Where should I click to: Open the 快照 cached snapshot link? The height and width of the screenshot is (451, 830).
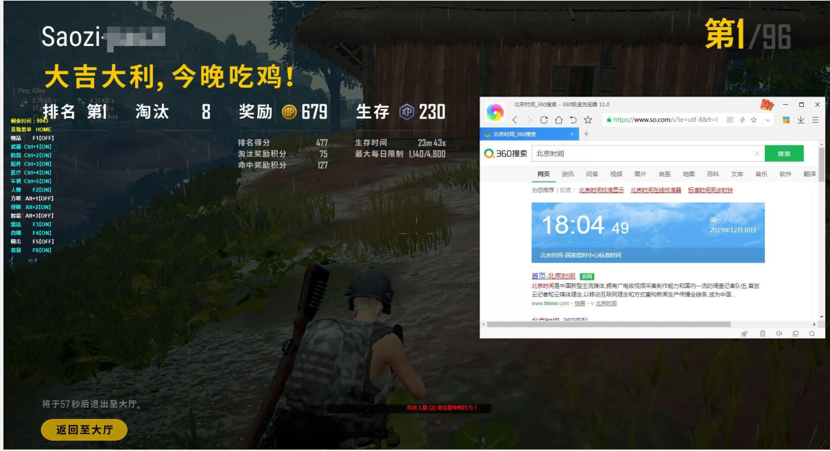pyautogui.click(x=580, y=303)
